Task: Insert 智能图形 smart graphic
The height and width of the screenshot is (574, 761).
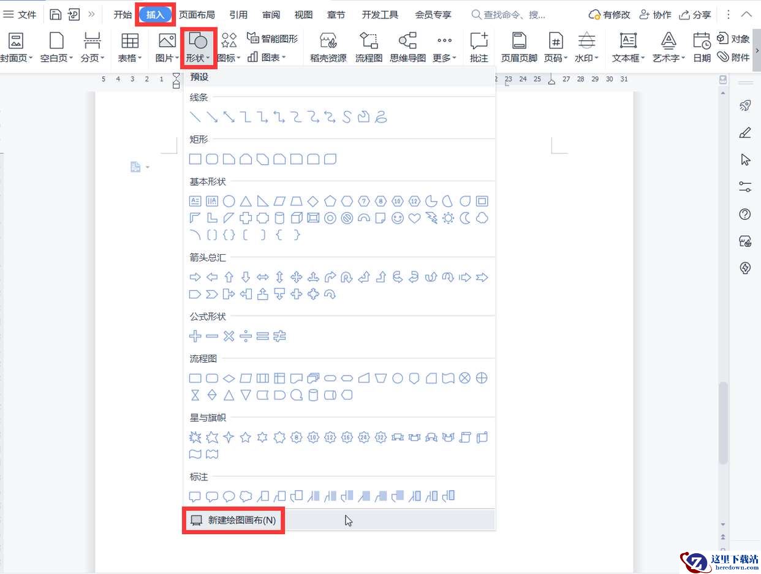Action: pyautogui.click(x=272, y=39)
